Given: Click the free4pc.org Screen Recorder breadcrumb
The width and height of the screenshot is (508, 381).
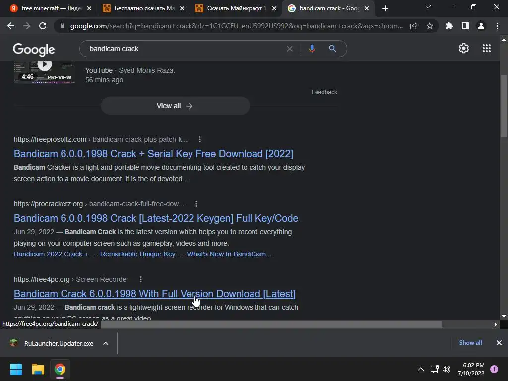Looking at the screenshot, I should (102, 279).
